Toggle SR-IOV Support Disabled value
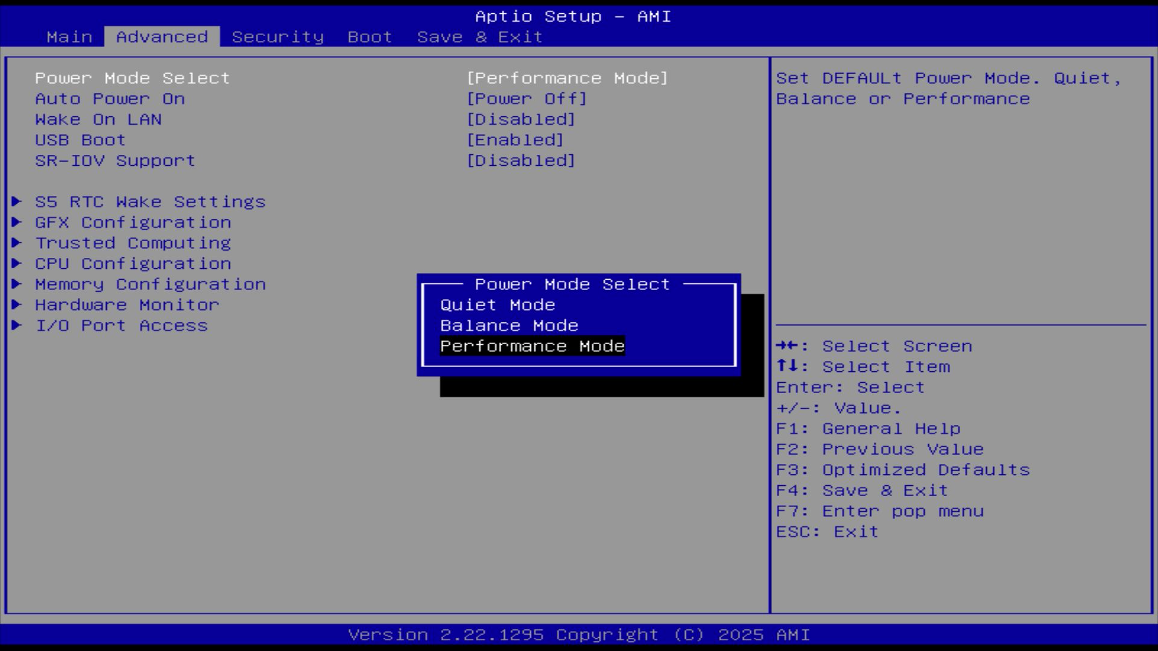This screenshot has height=651, width=1158. [x=520, y=160]
